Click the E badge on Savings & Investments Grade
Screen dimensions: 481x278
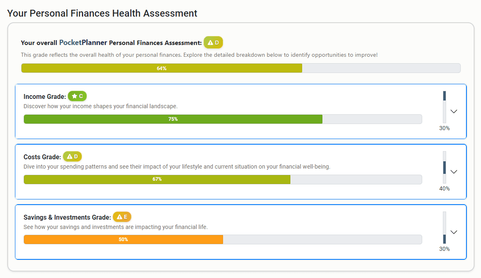pos(122,217)
